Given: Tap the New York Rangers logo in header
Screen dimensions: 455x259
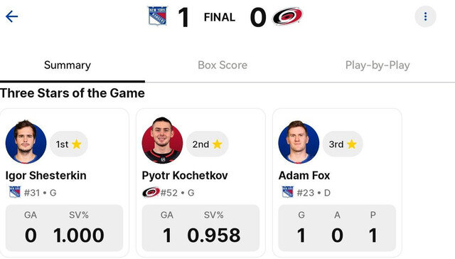Looking at the screenshot, I should pyautogui.click(x=158, y=16).
